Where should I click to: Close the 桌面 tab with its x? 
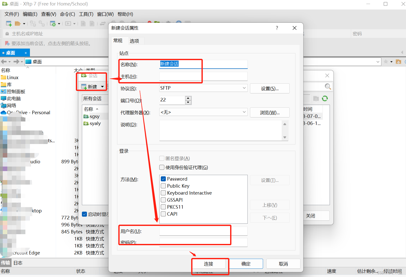26,53
